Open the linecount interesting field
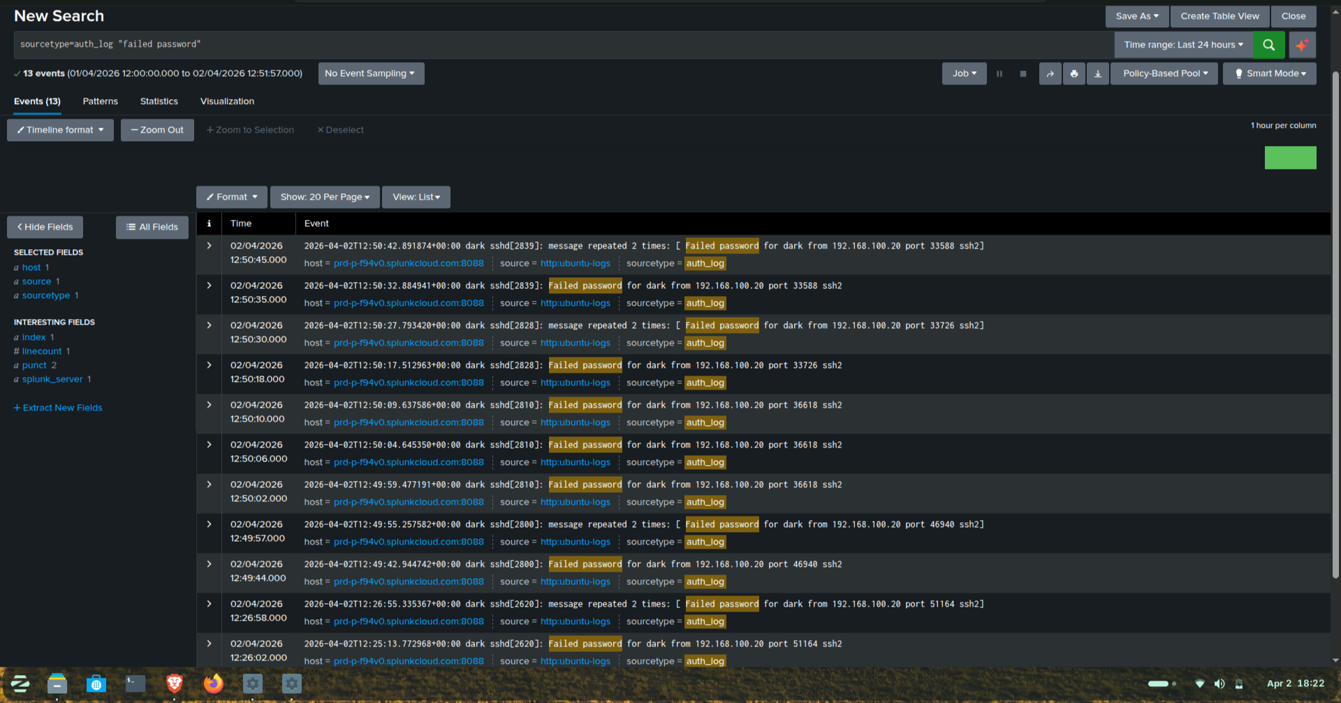This screenshot has height=703, width=1341. tap(42, 351)
